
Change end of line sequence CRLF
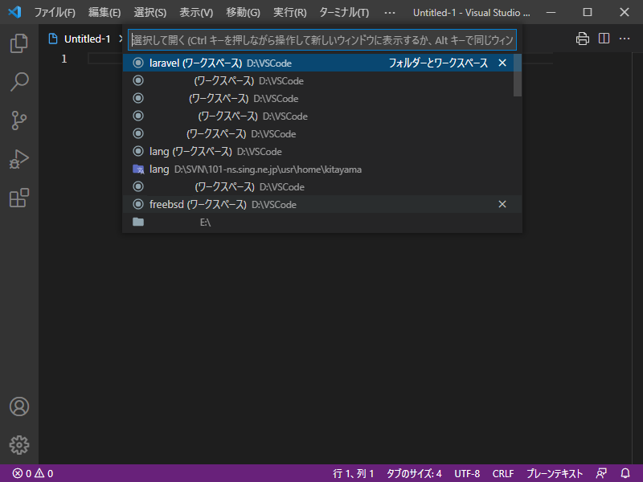tap(503, 473)
